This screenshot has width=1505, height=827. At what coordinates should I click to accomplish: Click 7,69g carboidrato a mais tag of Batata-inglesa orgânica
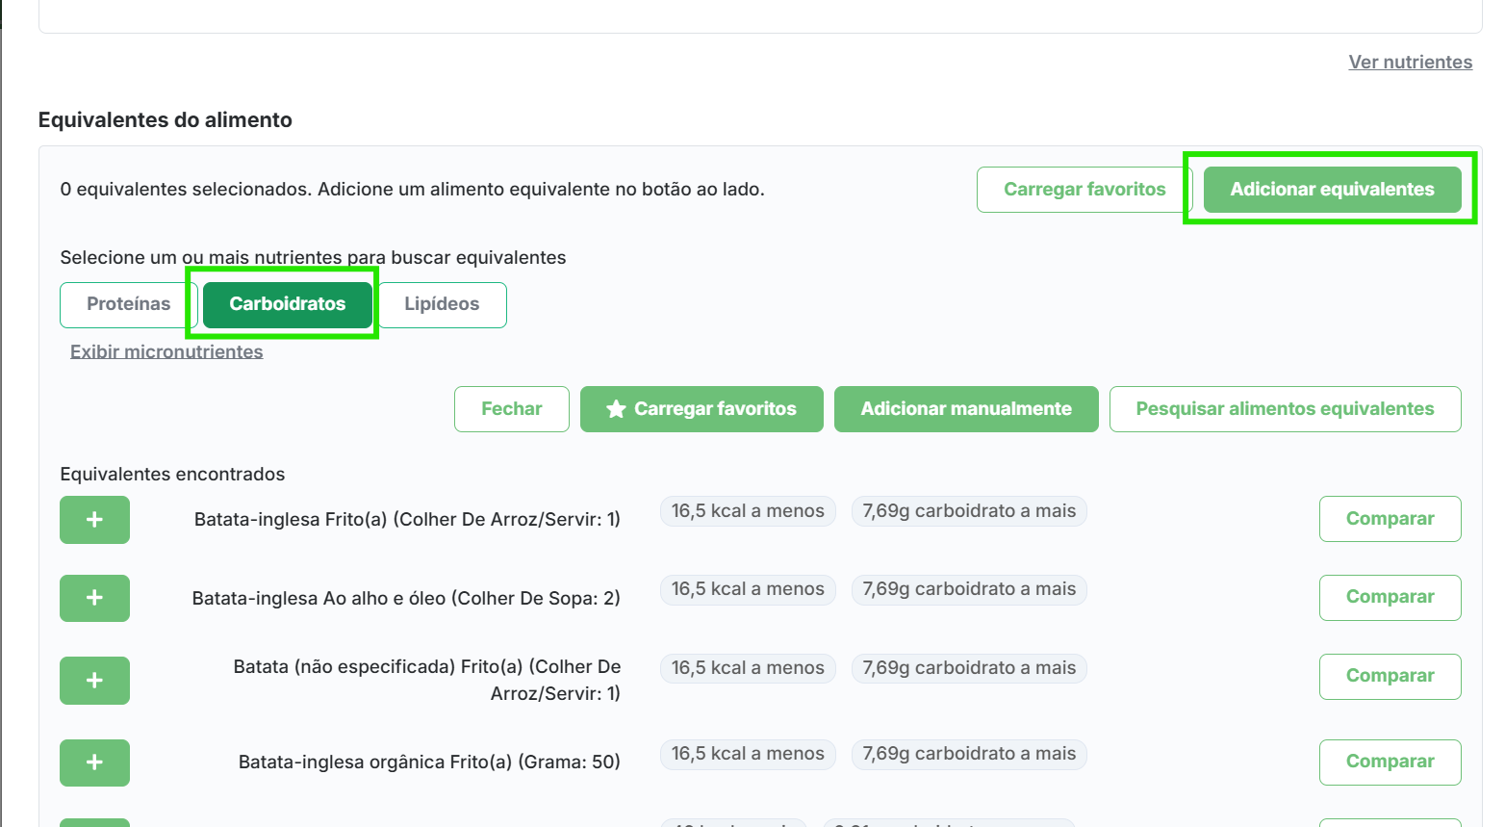tap(969, 754)
